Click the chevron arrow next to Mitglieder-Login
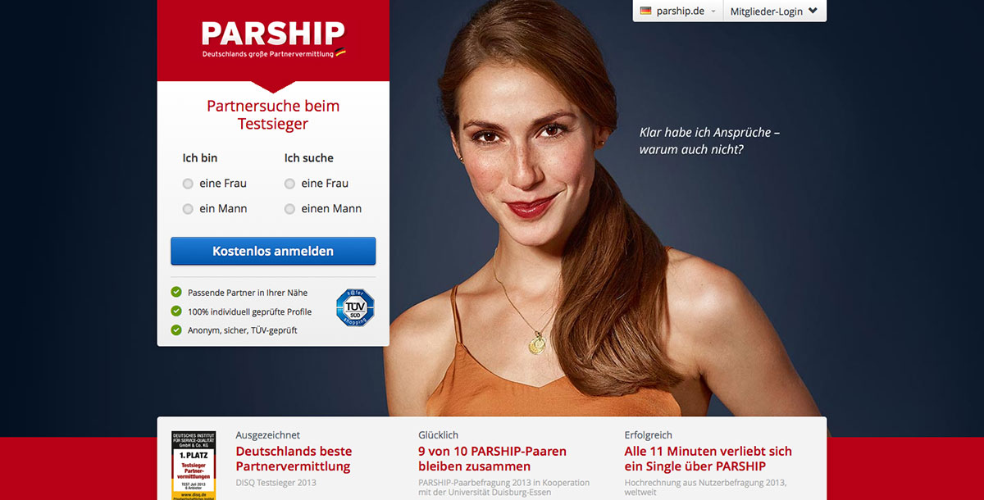 pyautogui.click(x=813, y=11)
